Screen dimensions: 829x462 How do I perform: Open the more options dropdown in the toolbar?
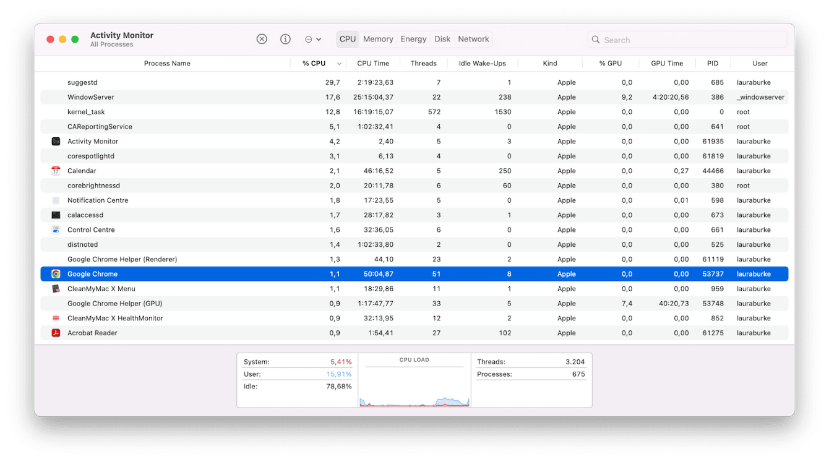[313, 38]
